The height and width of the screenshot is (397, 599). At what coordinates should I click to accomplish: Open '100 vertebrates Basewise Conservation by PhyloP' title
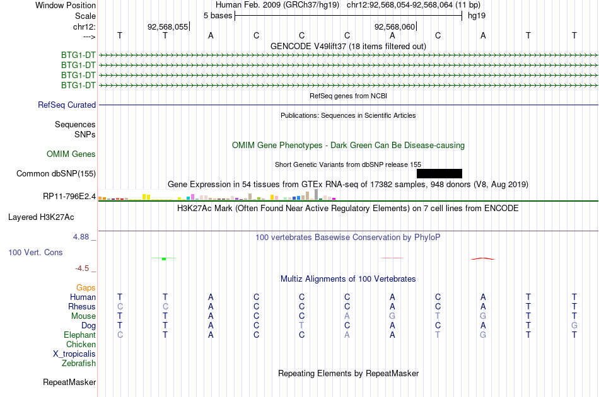[x=348, y=238]
